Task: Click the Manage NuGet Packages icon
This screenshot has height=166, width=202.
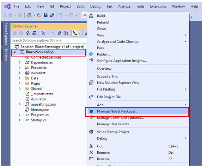Action: [x=91, y=111]
